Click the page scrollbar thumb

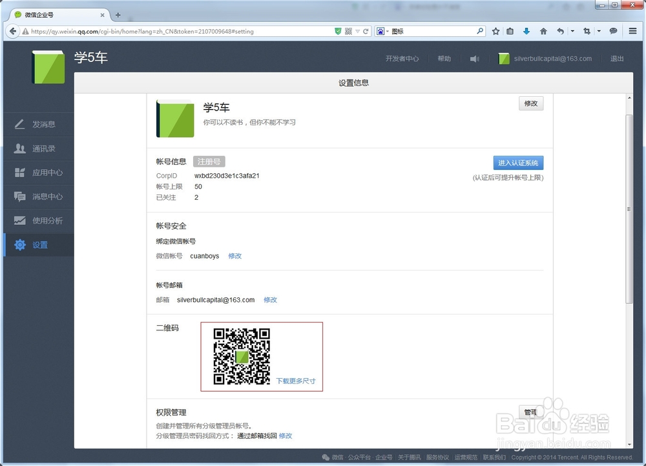629,209
